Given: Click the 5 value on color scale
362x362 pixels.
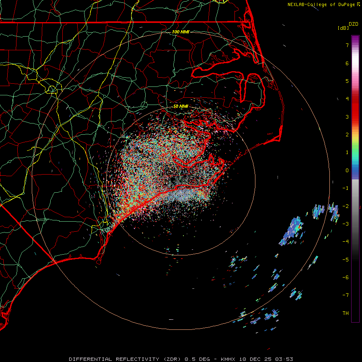Looking at the screenshot, I should [347, 81].
